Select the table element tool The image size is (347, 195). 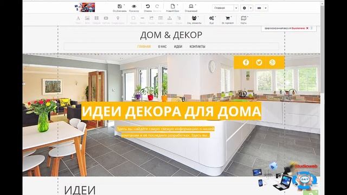pyautogui.click(x=160, y=18)
